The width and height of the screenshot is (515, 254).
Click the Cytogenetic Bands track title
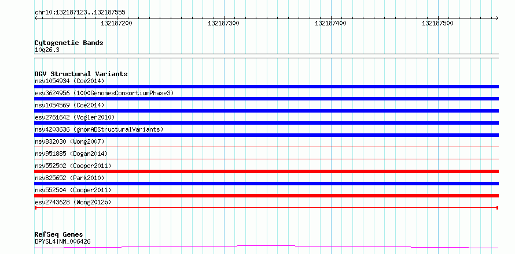(69, 43)
